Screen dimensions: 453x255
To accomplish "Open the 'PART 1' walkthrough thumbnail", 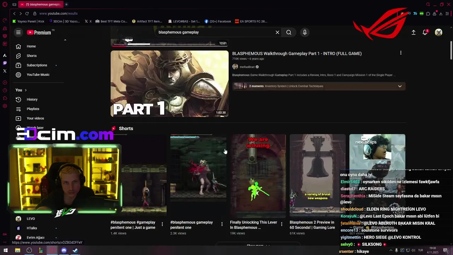I will 170,84.
